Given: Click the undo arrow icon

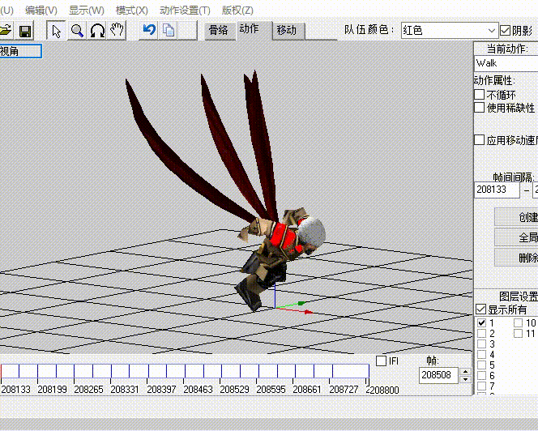Looking at the screenshot, I should [x=149, y=31].
